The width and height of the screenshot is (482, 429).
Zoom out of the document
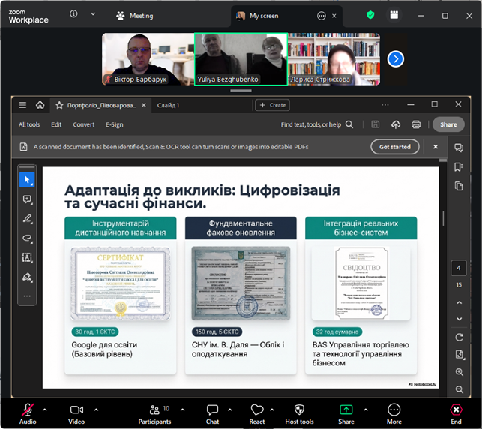click(x=460, y=389)
